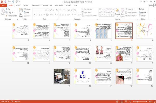This screenshot has height=103, width=156.
Task: Decrease font size button
Action: pyautogui.click(x=53, y=10)
